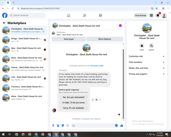Open the Chrome three-dot menu
The height and width of the screenshot is (137, 171).
point(168,9)
